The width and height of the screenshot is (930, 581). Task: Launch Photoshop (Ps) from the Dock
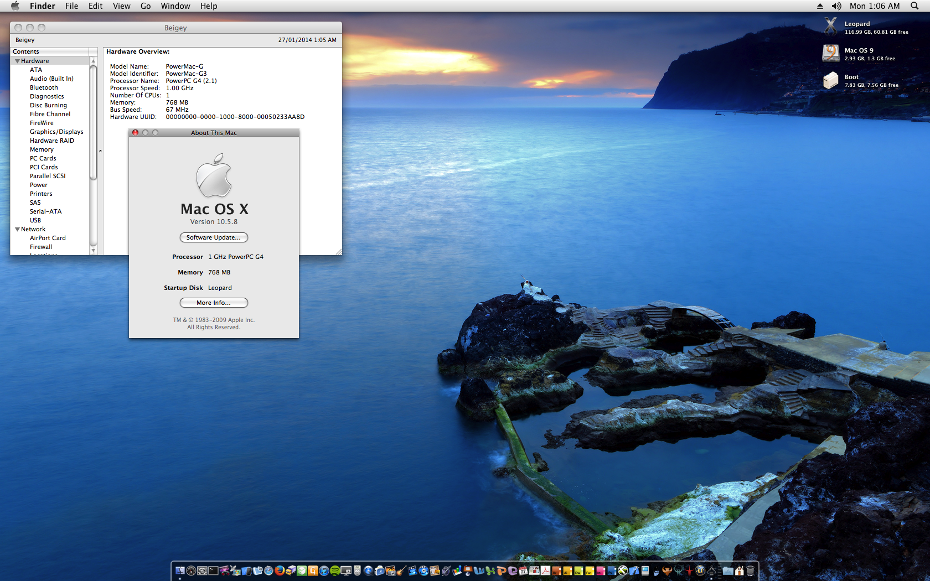pyautogui.click(x=612, y=570)
